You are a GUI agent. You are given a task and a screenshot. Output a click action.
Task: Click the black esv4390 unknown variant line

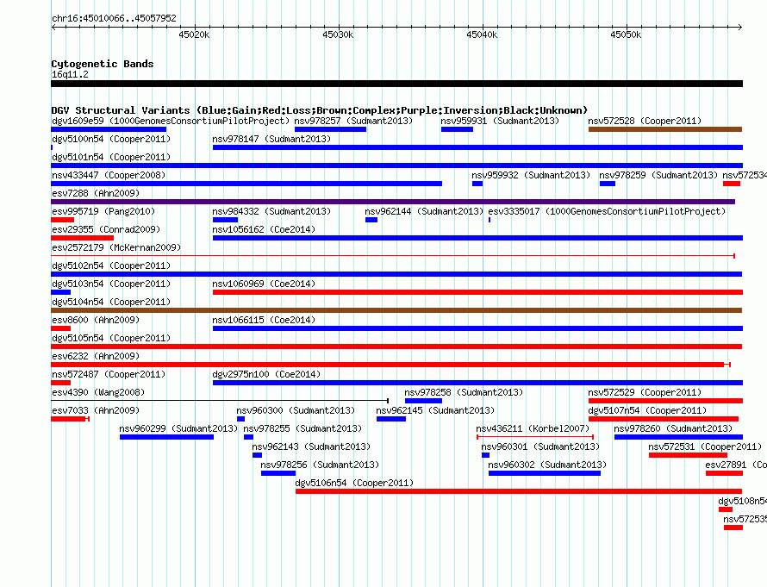220,401
